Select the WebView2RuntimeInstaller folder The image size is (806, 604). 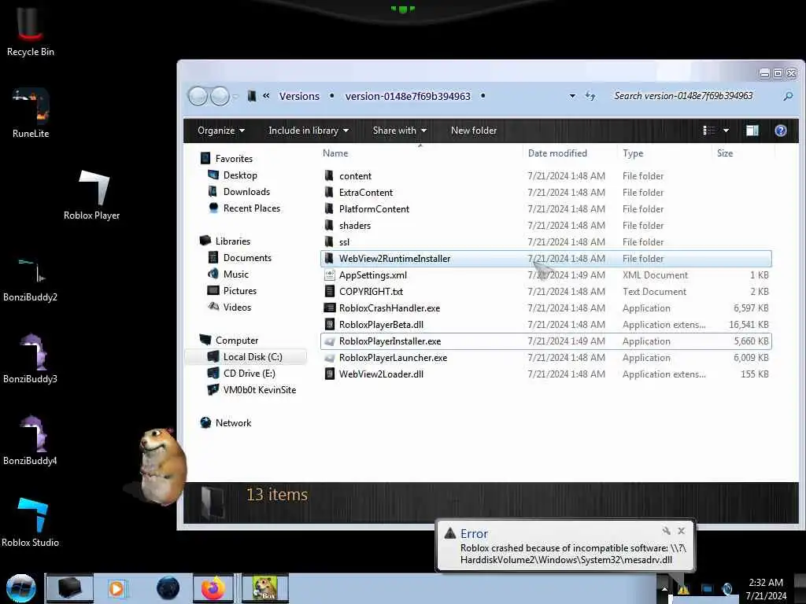click(546, 258)
